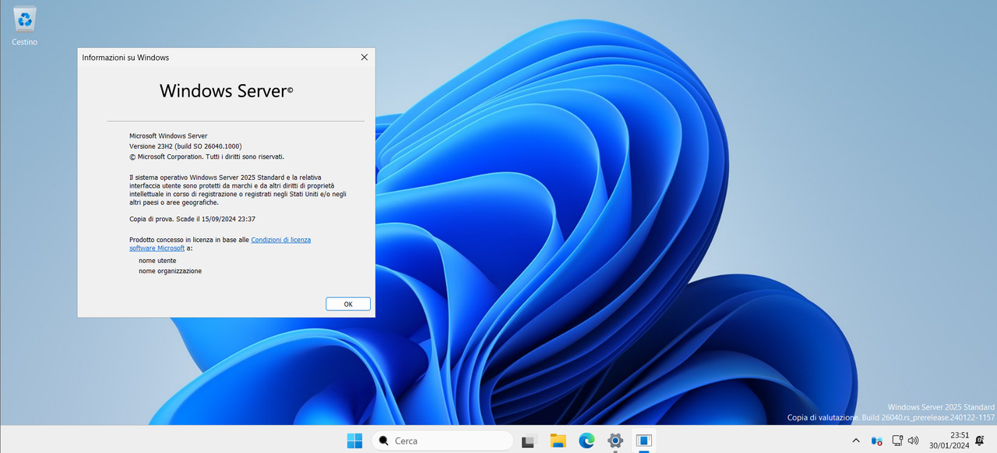Close the Informazioni su Windows dialog
Screen dimensions: 997x453
364,57
